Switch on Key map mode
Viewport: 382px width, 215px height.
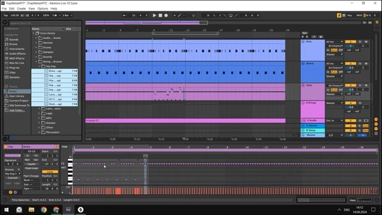pyautogui.click(x=350, y=16)
